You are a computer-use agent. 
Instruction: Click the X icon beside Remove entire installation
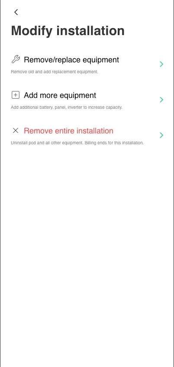(x=16, y=130)
